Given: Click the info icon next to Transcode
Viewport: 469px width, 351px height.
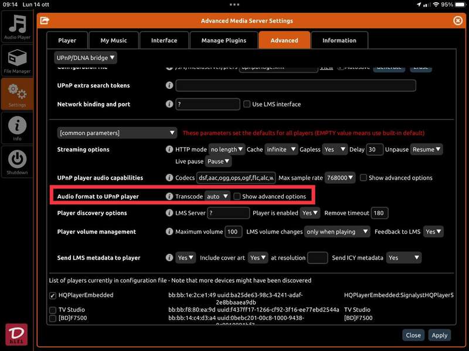Looking at the screenshot, I should (x=169, y=197).
